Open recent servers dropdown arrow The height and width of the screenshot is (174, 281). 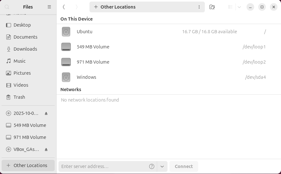[x=162, y=166]
